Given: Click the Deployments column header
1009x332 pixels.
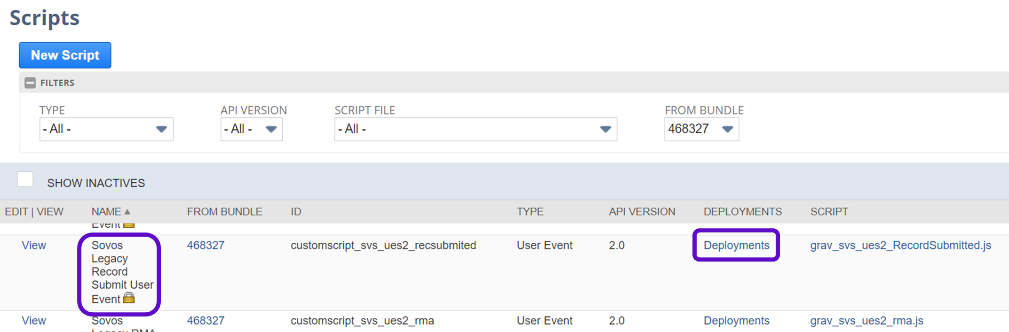Looking at the screenshot, I should 743,212.
